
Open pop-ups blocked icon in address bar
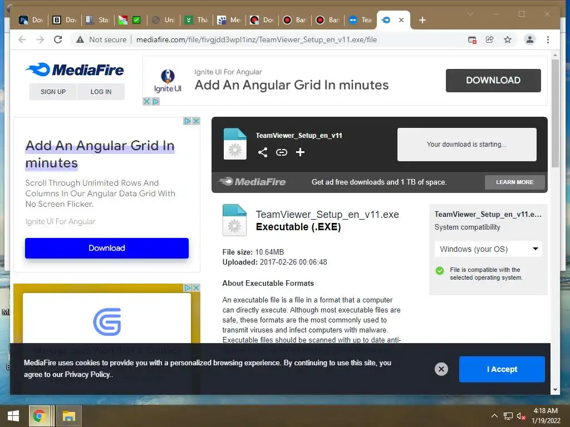(472, 39)
